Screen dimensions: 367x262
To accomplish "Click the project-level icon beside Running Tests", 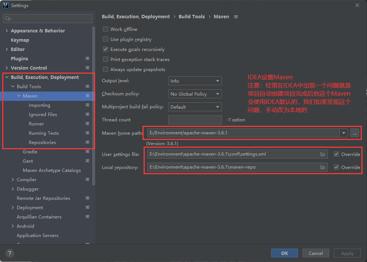I will click(88, 133).
